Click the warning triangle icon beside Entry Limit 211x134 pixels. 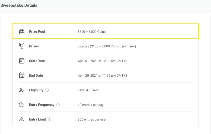(x=22, y=119)
